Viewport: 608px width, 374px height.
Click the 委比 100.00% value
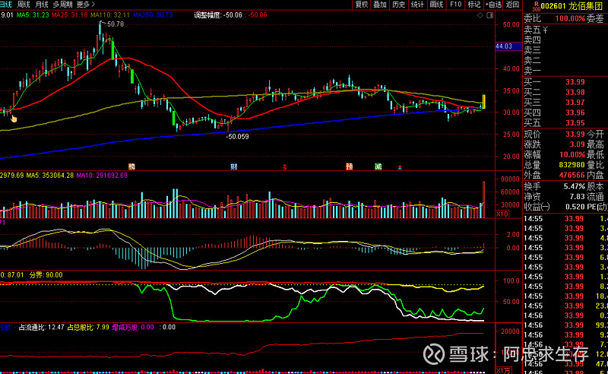570,18
